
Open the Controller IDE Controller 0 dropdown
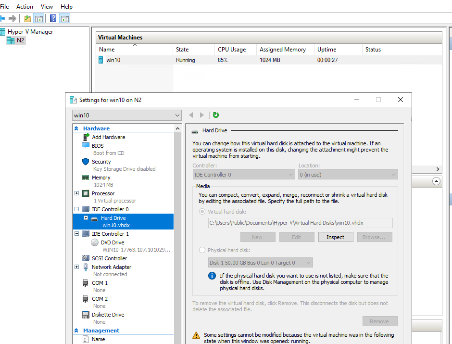tap(244, 175)
